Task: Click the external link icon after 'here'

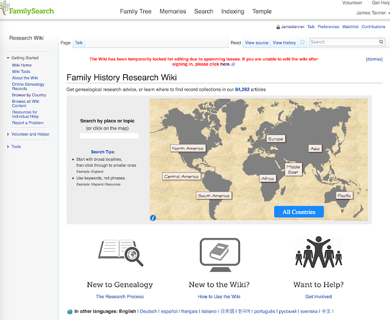Action: [x=233, y=64]
